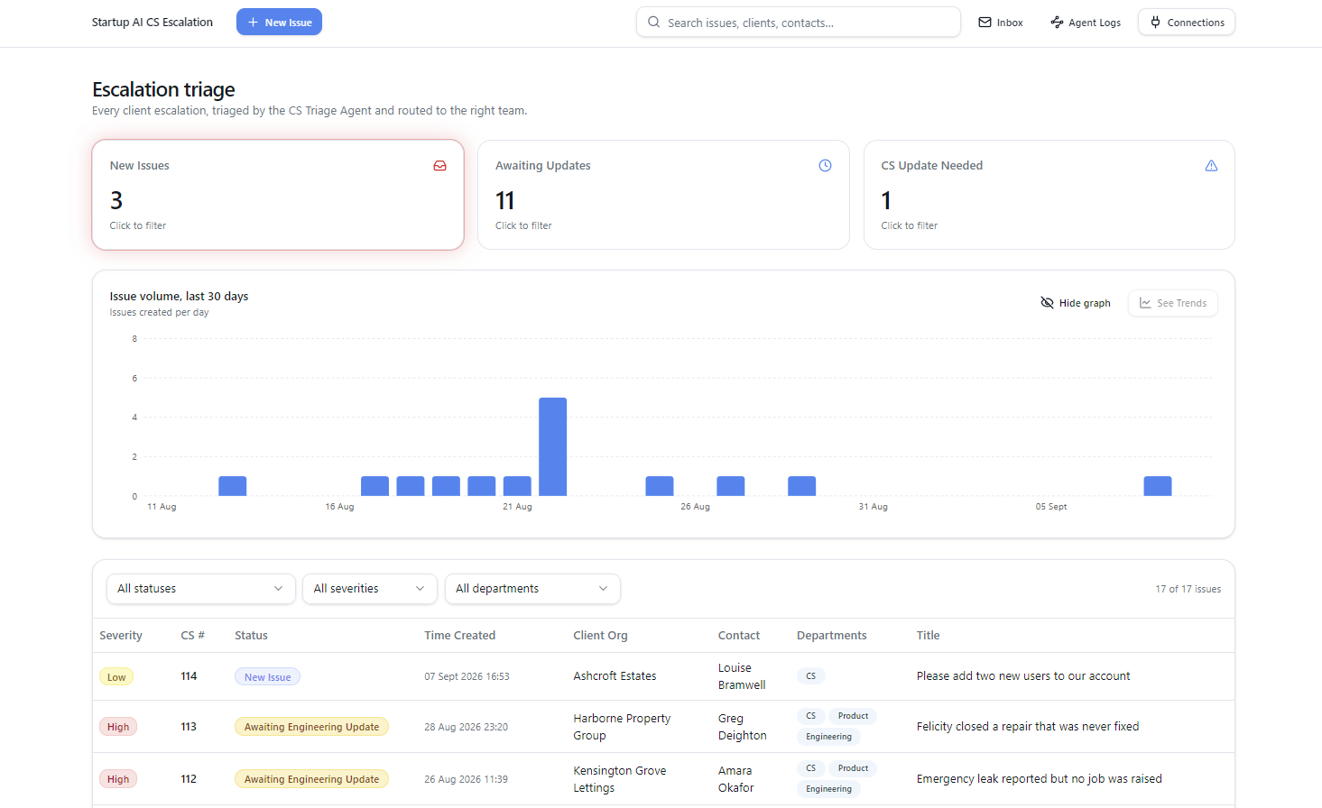Image resolution: width=1322 pixels, height=808 pixels.
Task: Click the New Issue status badge in row 114
Action: (x=267, y=677)
